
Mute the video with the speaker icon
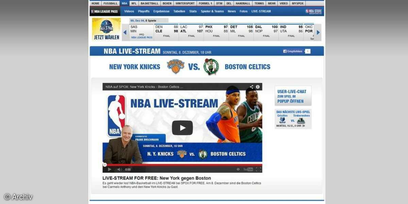pyautogui.click(x=119, y=169)
